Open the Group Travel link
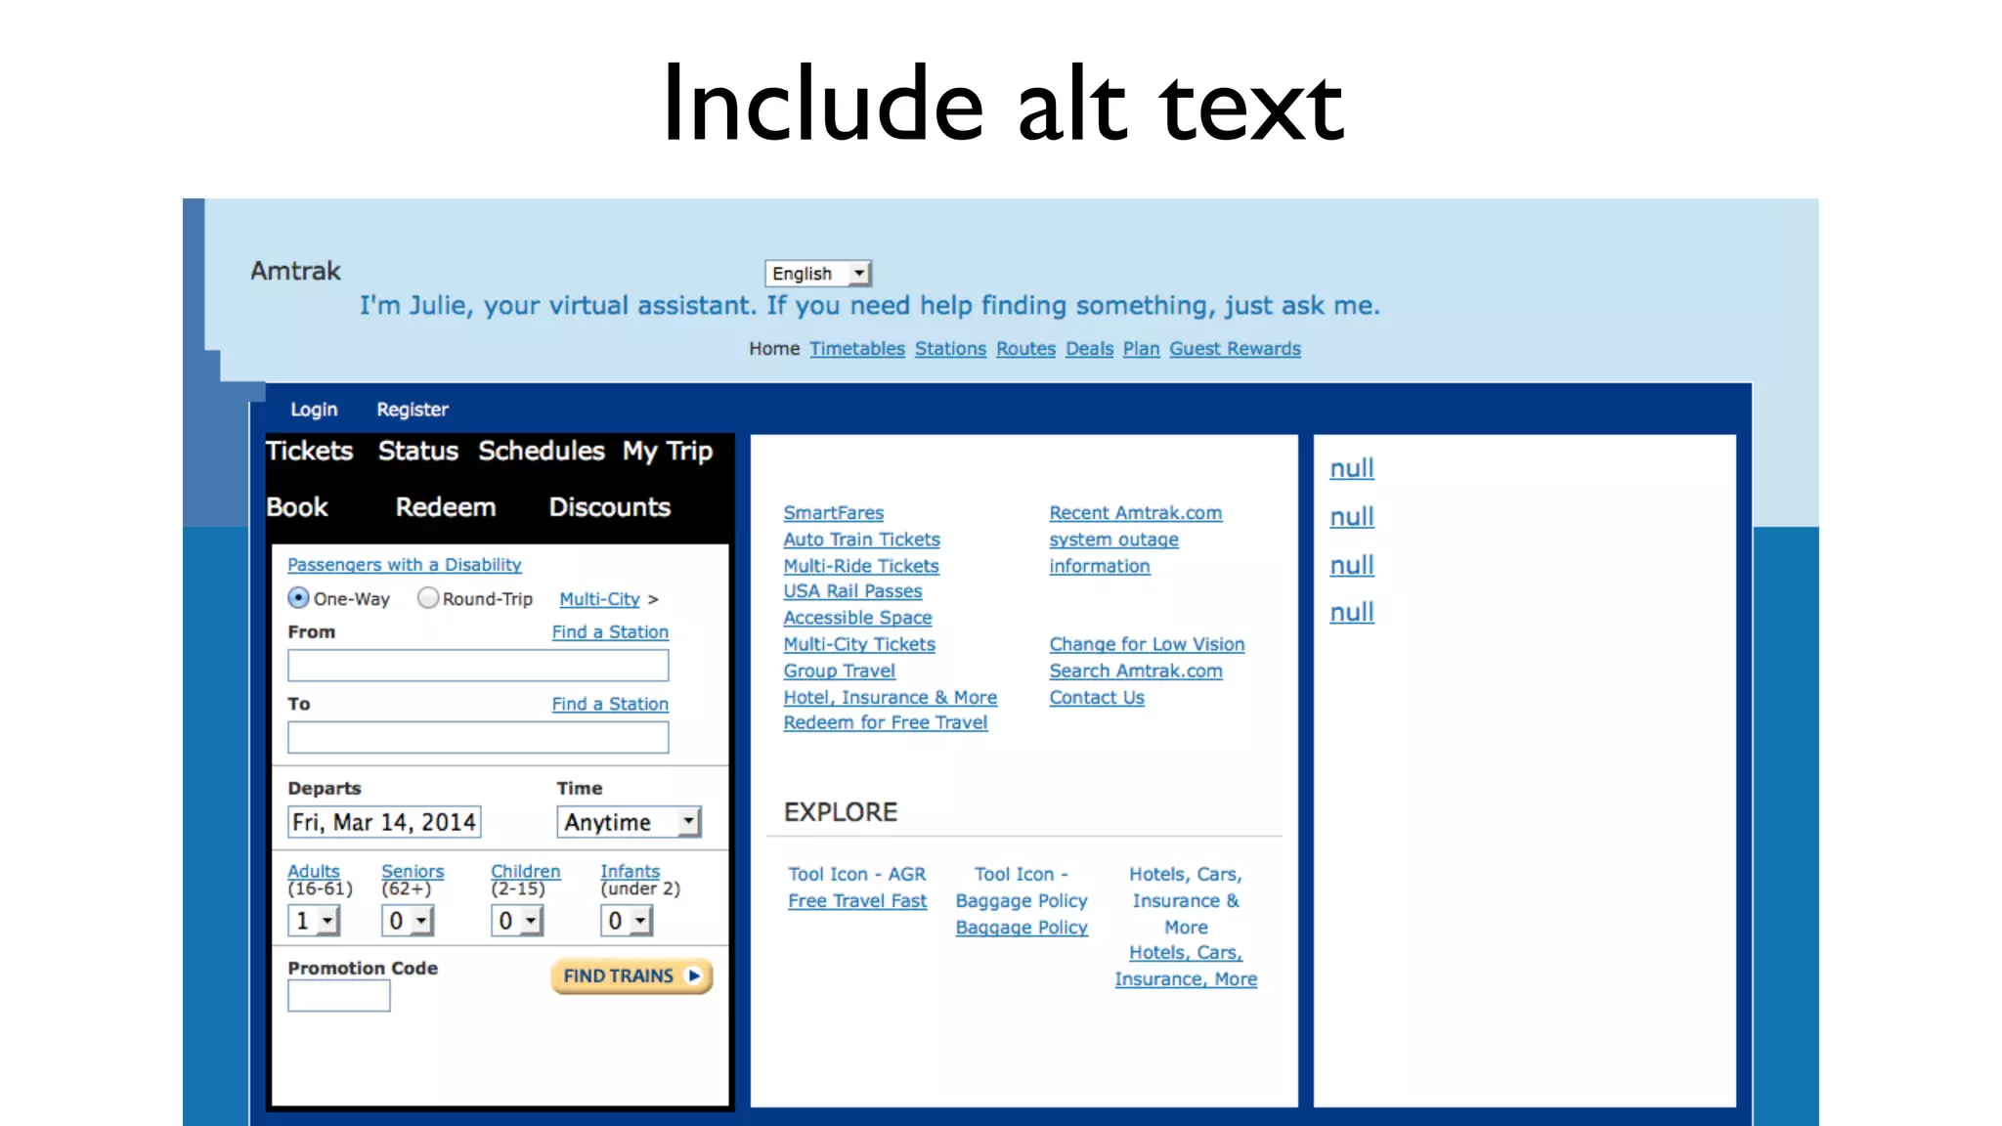The image size is (2002, 1126). pos(840,671)
